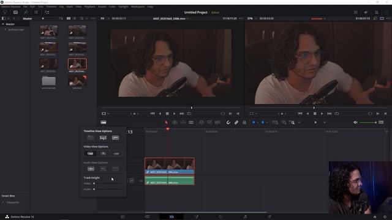This screenshot has width=392, height=220.
Task: Click the Full Extent Zoom icon
Action: click(275, 122)
